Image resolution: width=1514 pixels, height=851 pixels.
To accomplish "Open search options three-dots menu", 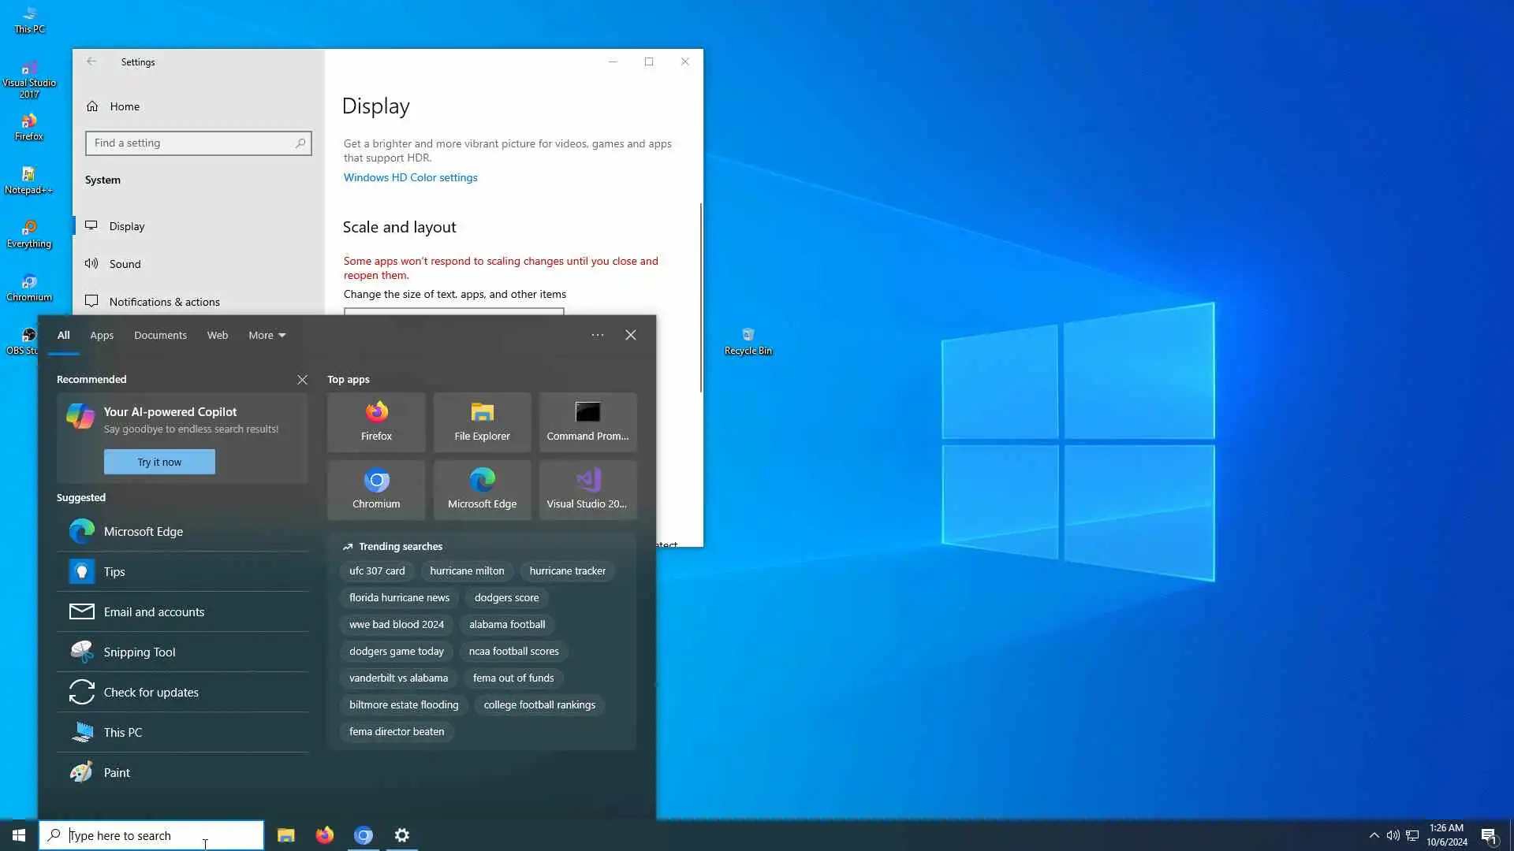I will [598, 335].
